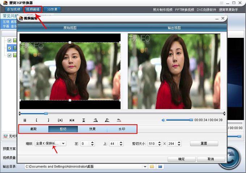Image resolution: width=246 pixels, height=173 pixels.
Task: Increase the 上 top offset value
Action: tap(121, 142)
